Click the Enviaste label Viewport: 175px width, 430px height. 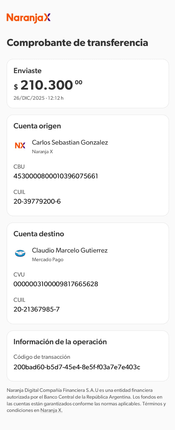[27, 71]
